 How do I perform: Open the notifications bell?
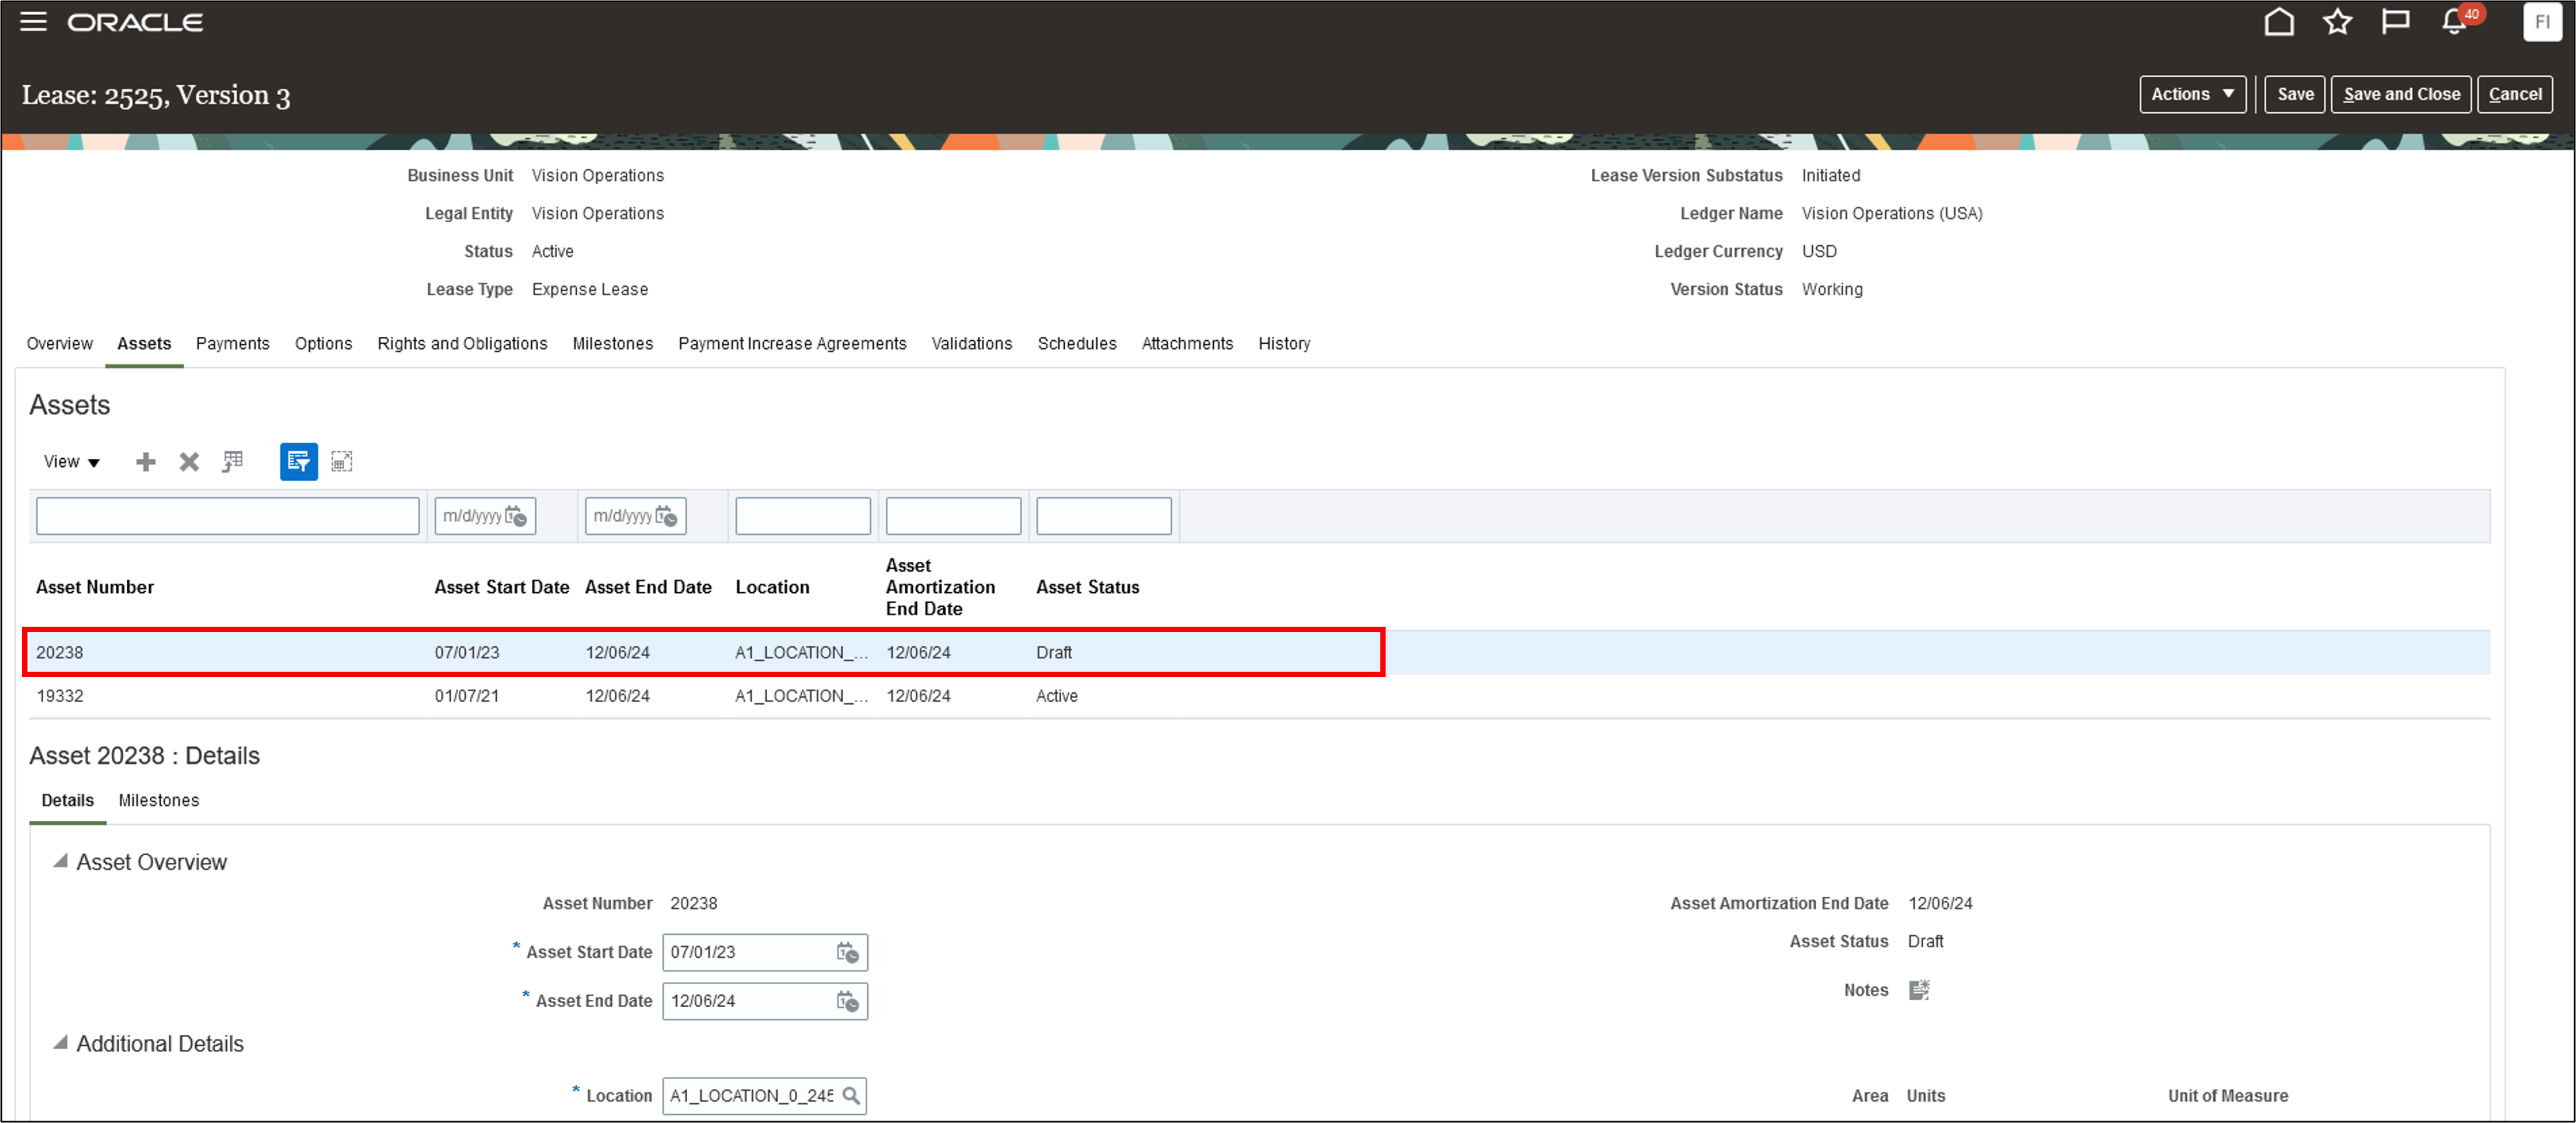pyautogui.click(x=2453, y=22)
